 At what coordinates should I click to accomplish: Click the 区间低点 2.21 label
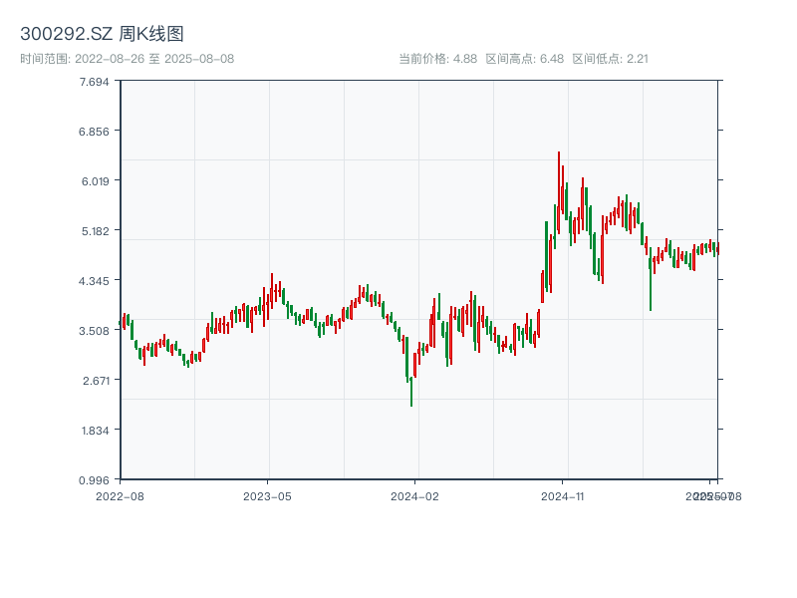coord(610,59)
